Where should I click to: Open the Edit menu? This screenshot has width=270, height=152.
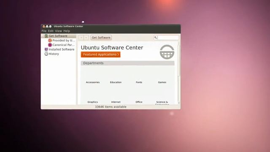tap(51, 31)
